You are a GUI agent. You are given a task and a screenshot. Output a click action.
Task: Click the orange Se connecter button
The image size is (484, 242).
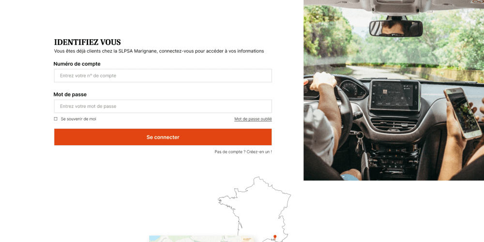pyautogui.click(x=163, y=137)
